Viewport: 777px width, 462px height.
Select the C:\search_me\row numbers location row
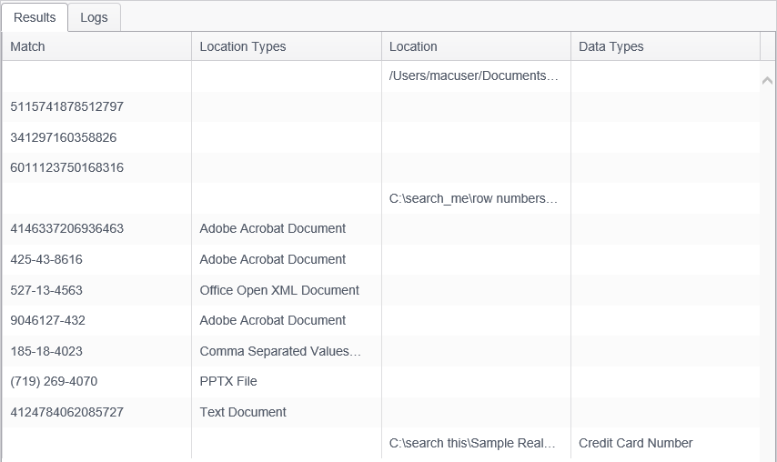pyautogui.click(x=473, y=198)
